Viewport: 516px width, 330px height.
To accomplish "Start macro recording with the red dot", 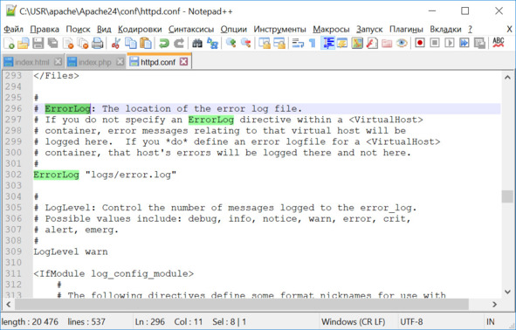I will pos(420,43).
